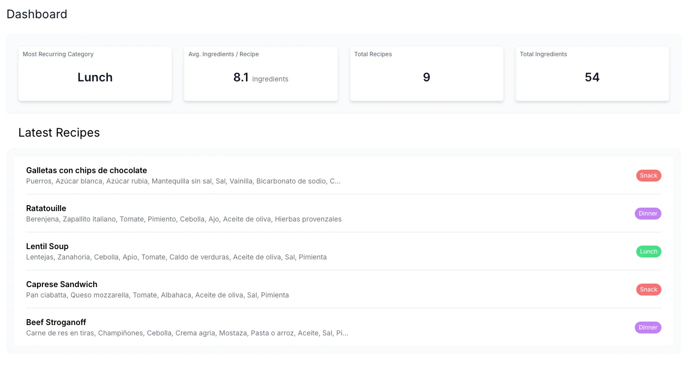The width and height of the screenshot is (690, 366).
Task: Open the Galletas con chips de chocolate recipe
Action: (x=87, y=170)
